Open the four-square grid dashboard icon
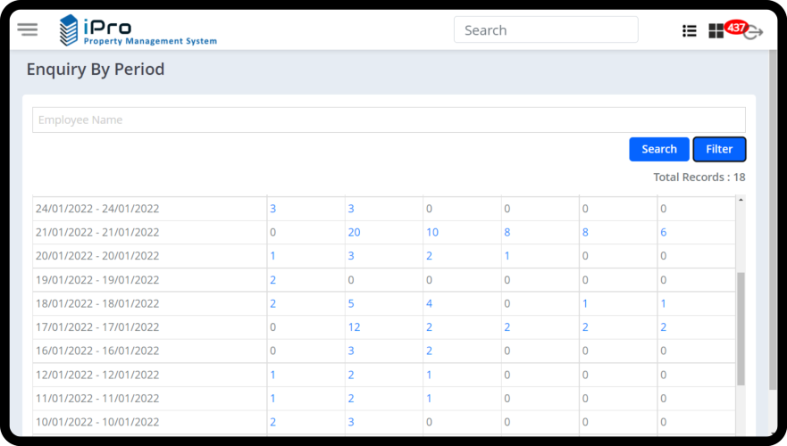787x446 pixels. pyautogui.click(x=716, y=31)
